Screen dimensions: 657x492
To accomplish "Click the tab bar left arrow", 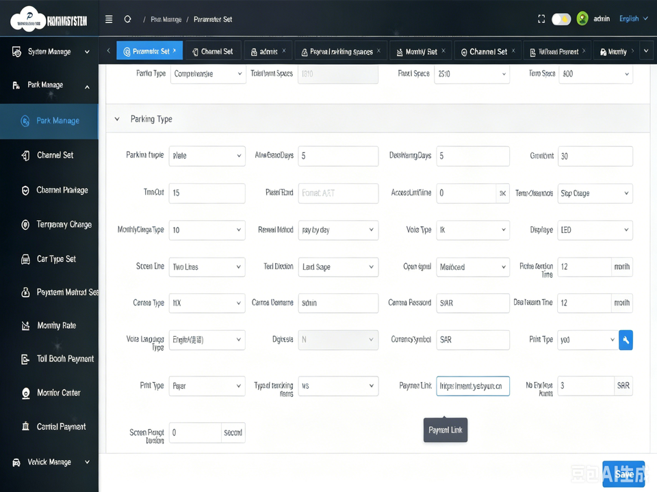I will (109, 51).
